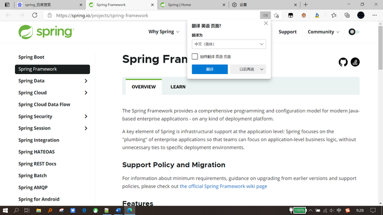
Task: Open the Edge settings and more menu
Action: (375, 16)
